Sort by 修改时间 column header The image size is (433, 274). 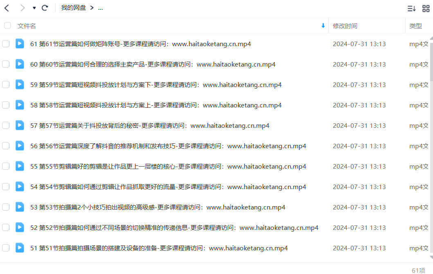click(x=345, y=26)
